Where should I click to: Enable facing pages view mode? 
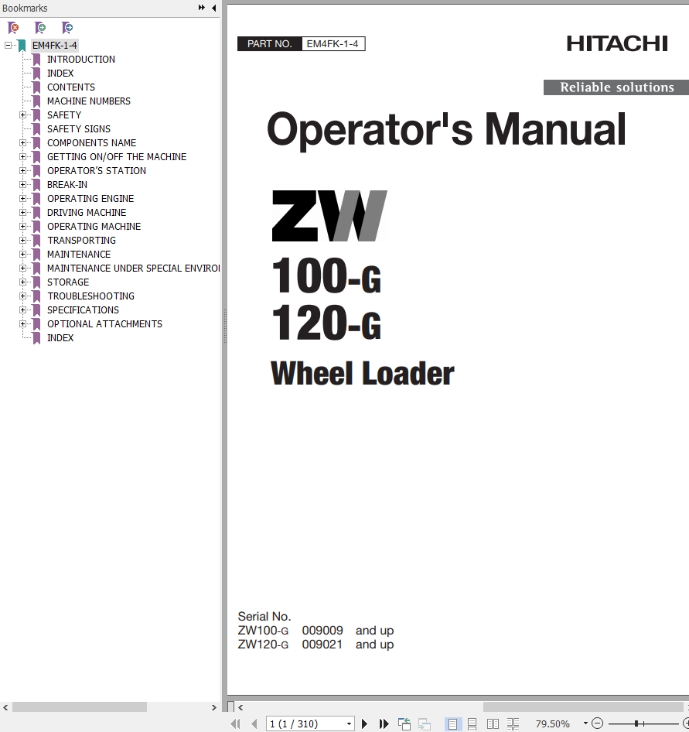493,723
